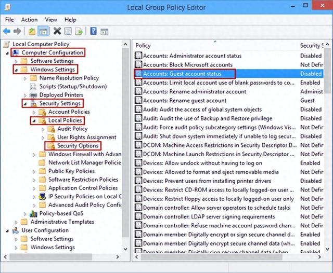Click the Up one level folder icon
The image size is (333, 273).
pyautogui.click(x=32, y=31)
